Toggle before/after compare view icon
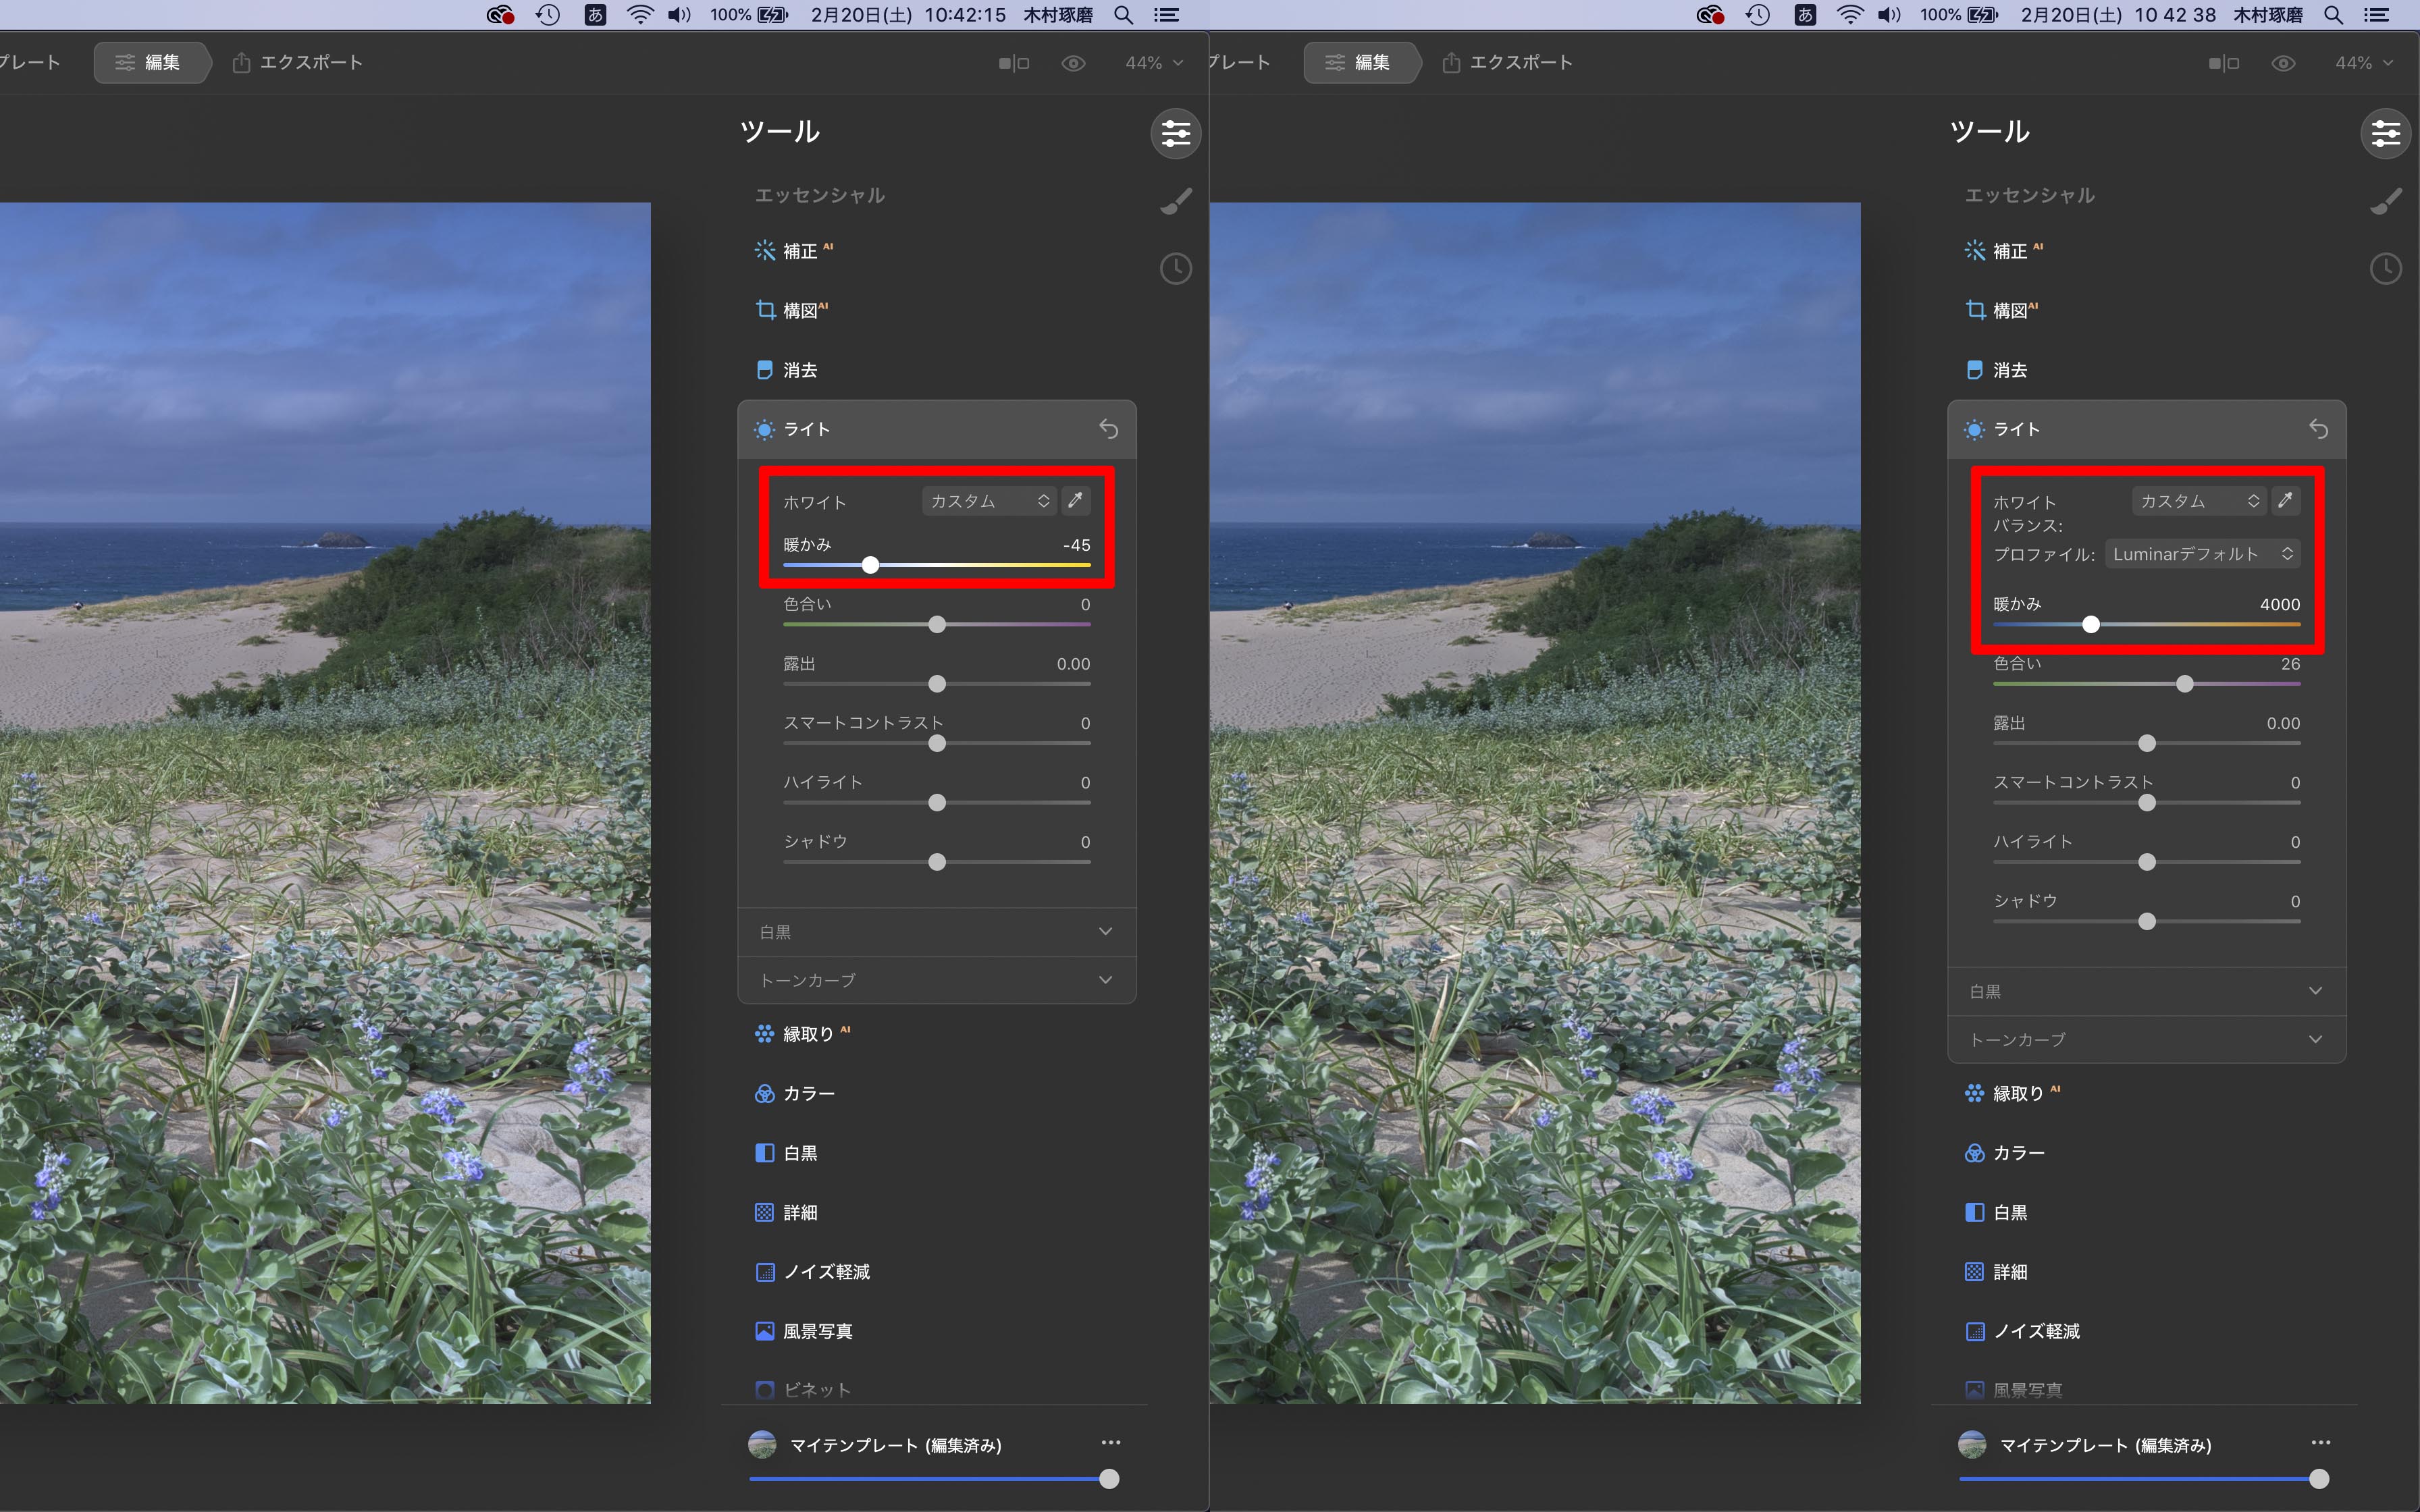 (x=1013, y=63)
